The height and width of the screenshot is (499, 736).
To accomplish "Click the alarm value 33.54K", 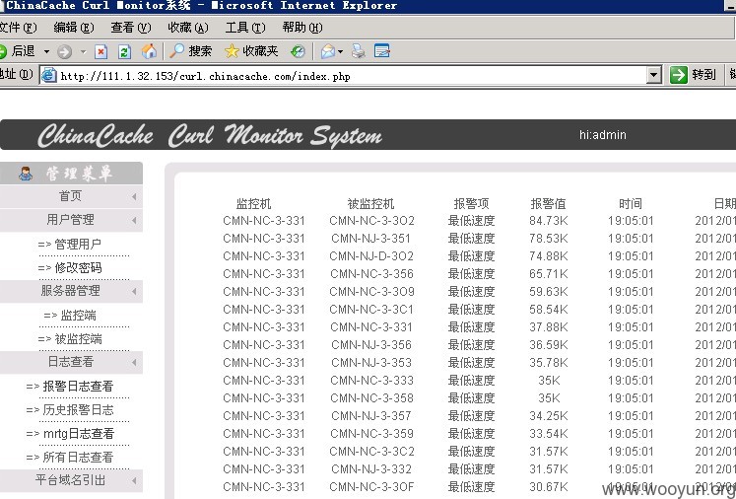I will (x=548, y=434).
